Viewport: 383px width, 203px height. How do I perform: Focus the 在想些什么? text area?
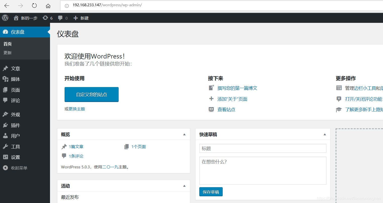pos(263,171)
